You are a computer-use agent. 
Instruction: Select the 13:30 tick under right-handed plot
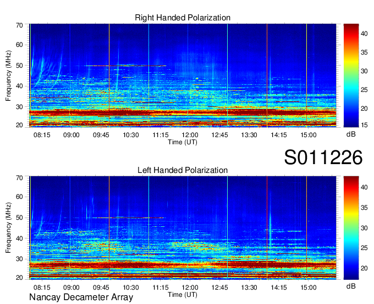249,135
